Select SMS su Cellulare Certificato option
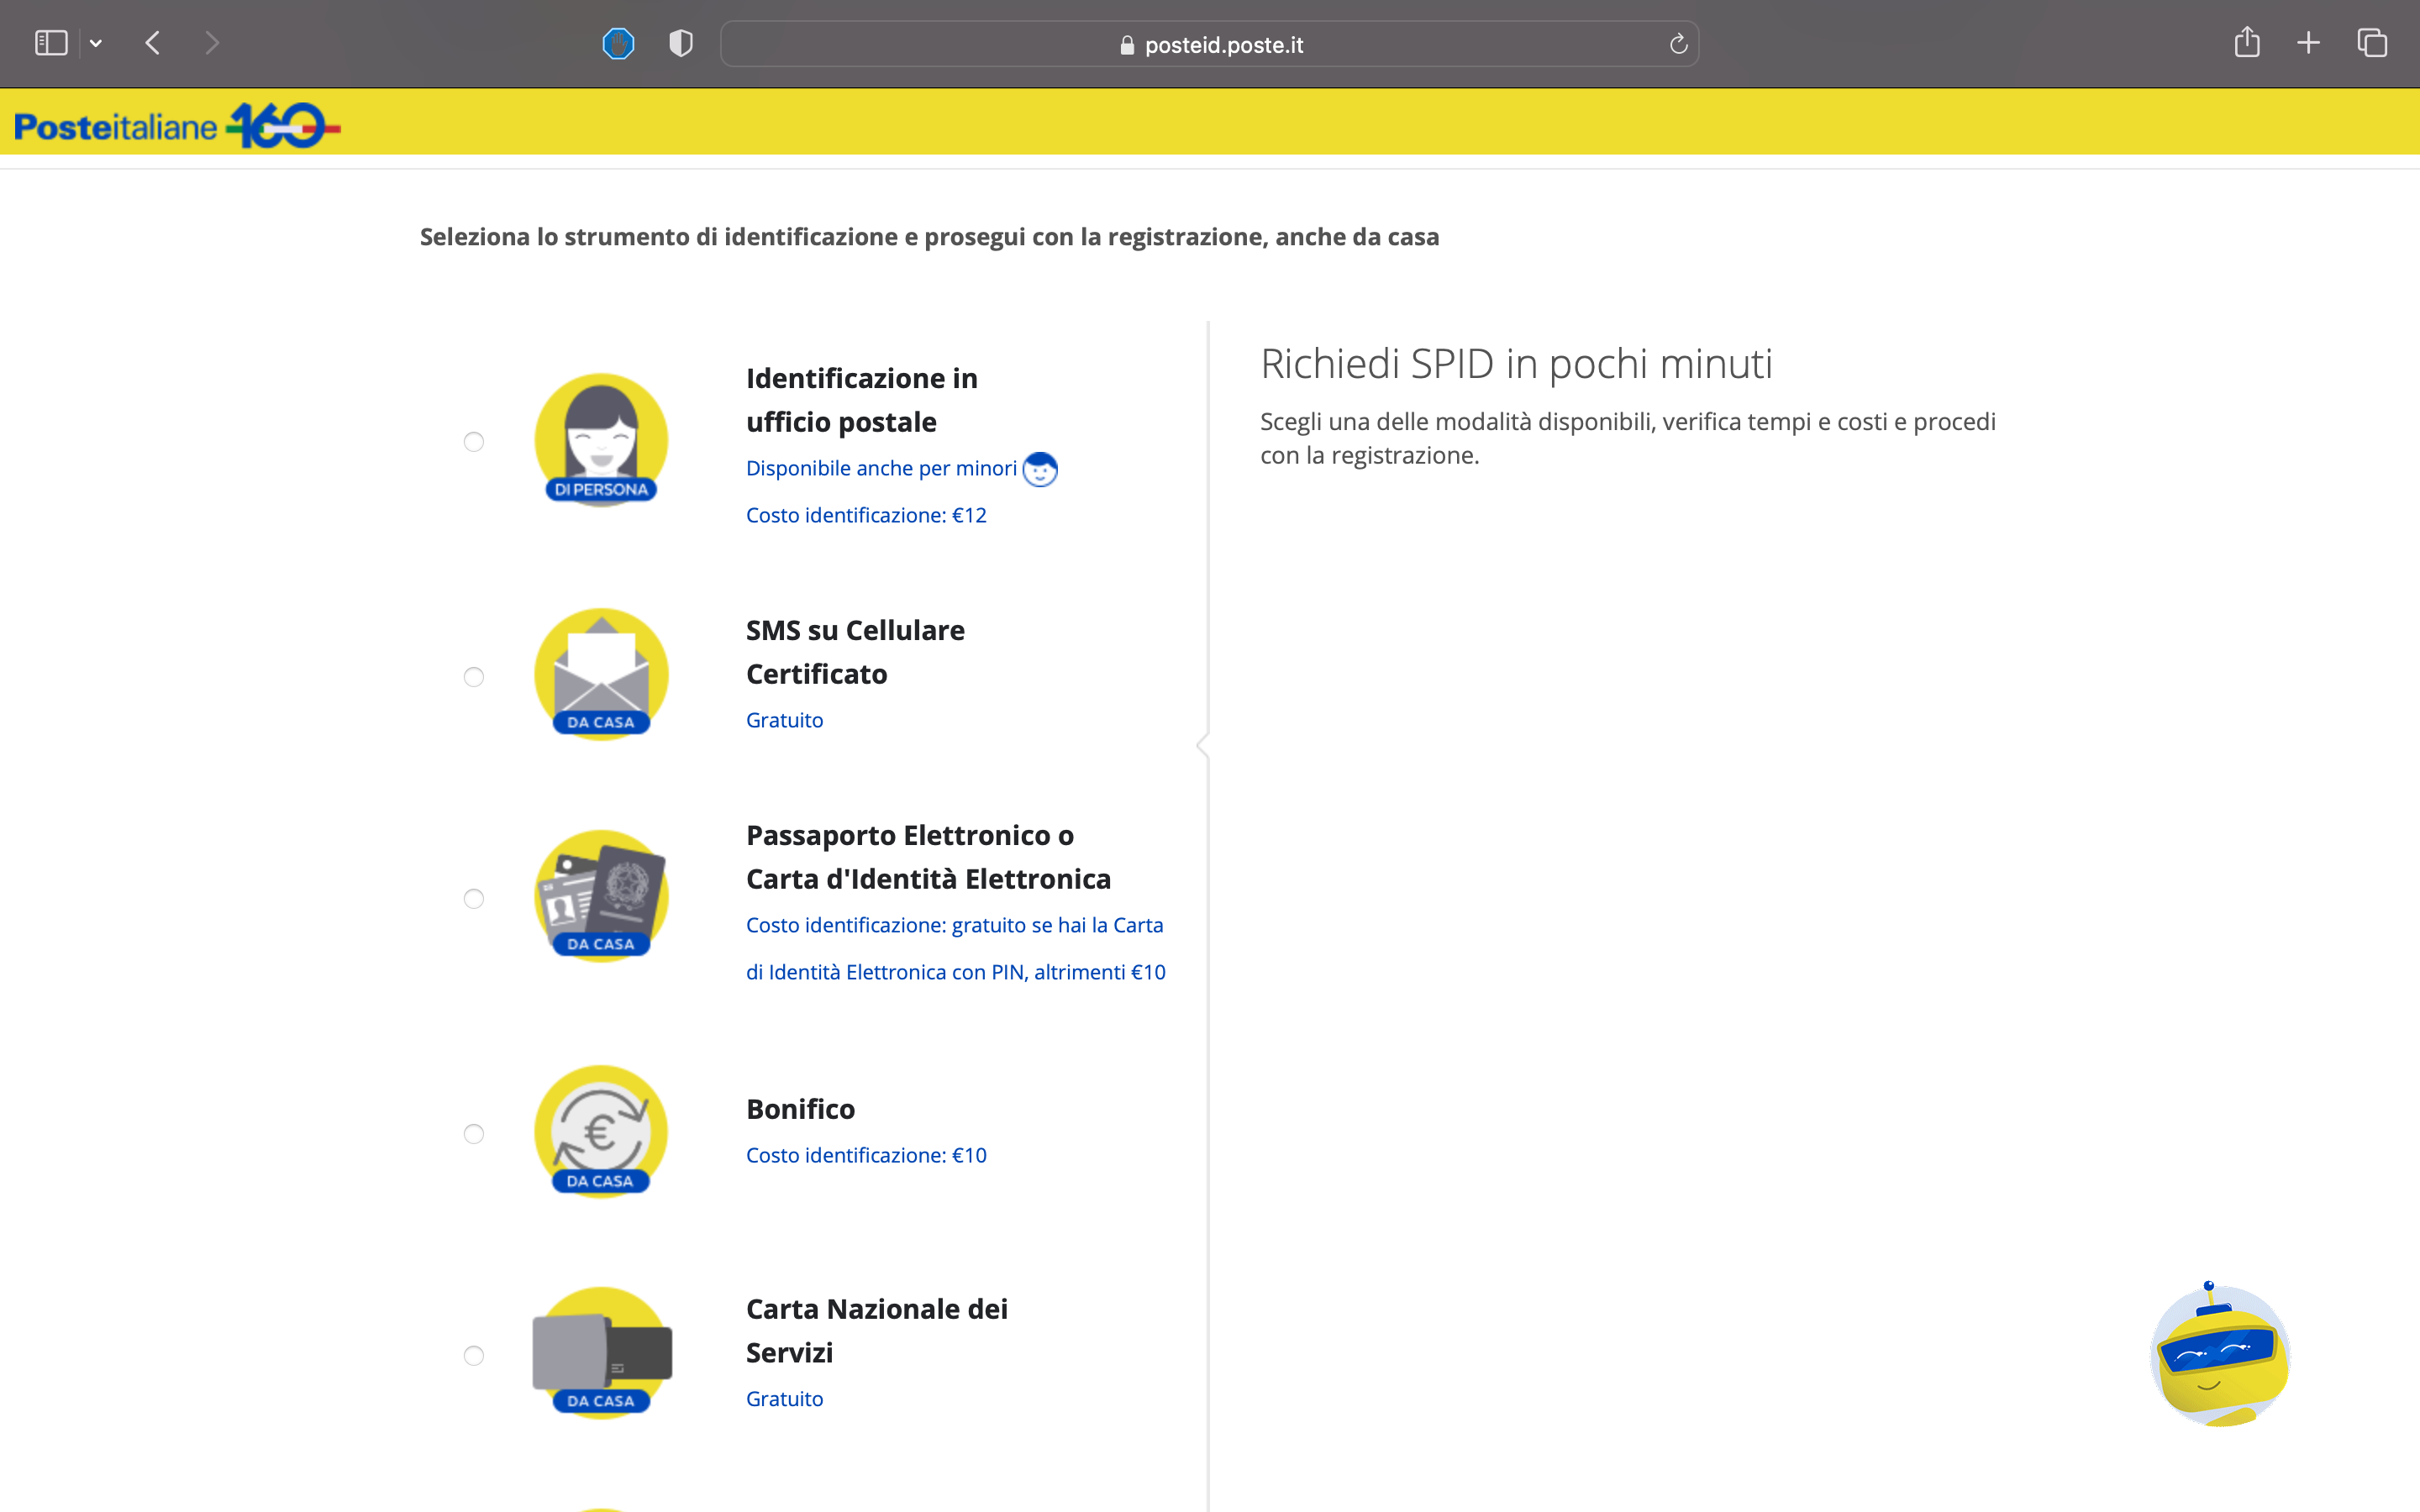This screenshot has height=1512, width=2420. pyautogui.click(x=473, y=677)
